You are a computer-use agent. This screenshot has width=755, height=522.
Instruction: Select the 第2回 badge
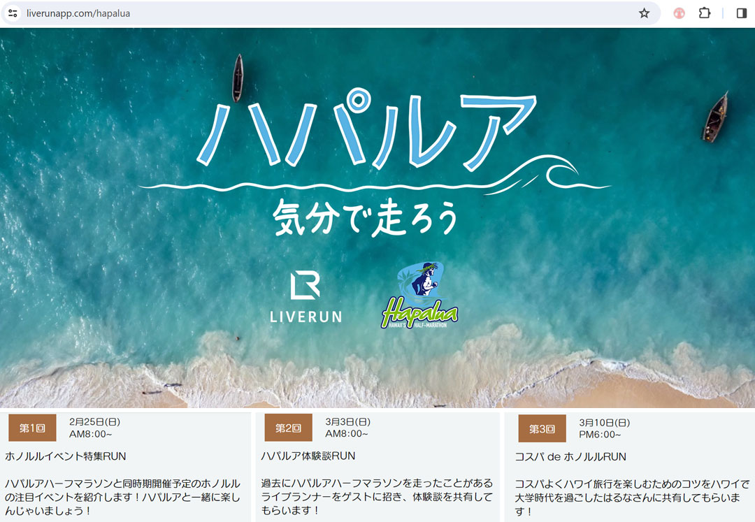(289, 428)
